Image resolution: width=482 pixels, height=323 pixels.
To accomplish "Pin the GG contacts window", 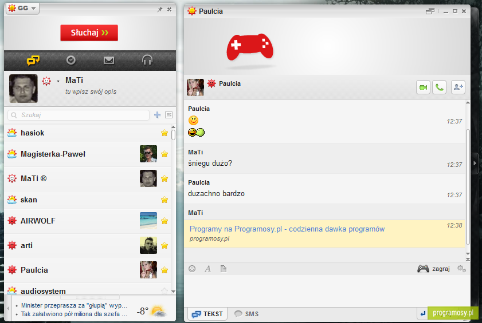I will (x=160, y=10).
